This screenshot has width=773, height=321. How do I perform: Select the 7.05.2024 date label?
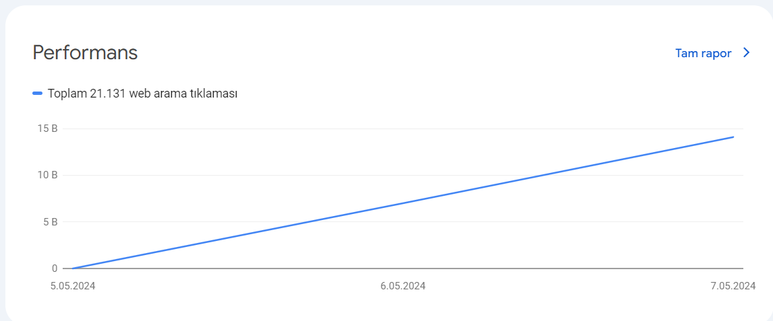click(733, 286)
